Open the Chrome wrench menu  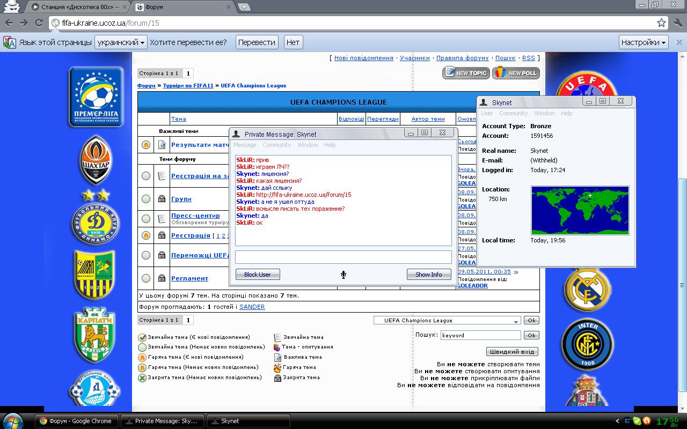tap(678, 23)
